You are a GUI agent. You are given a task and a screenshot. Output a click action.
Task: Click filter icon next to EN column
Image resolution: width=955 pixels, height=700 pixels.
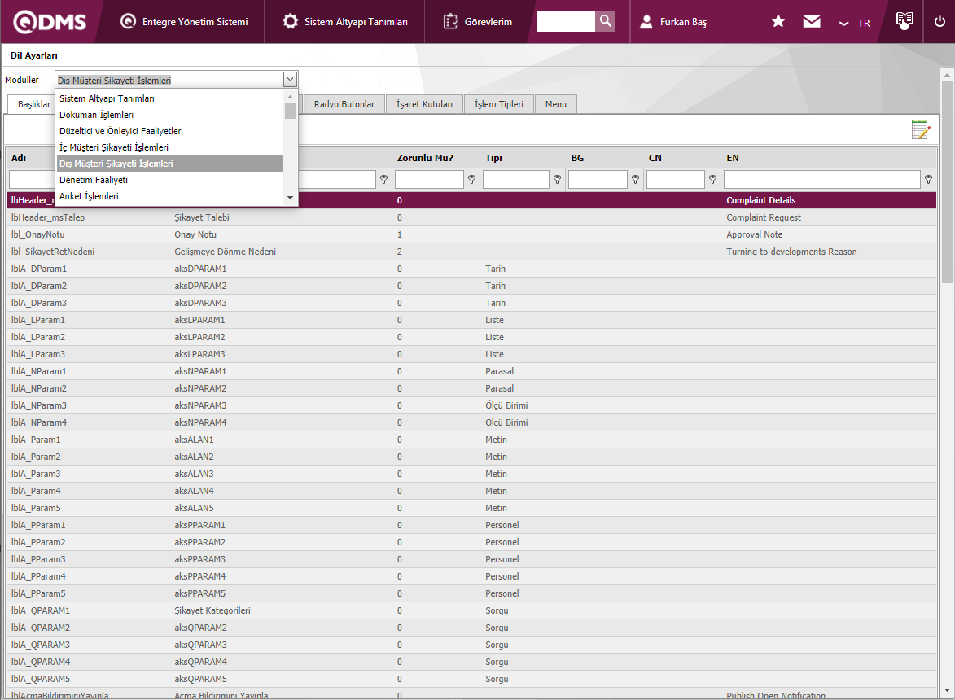928,179
